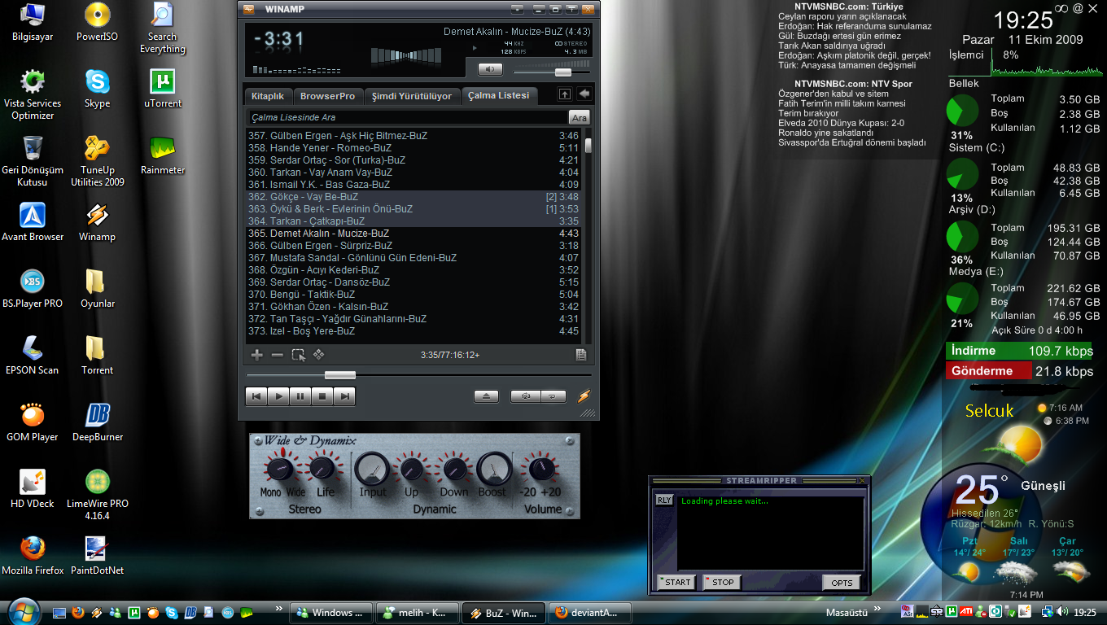Click Winamp lightning bolt icon
The width and height of the screenshot is (1107, 625).
tap(584, 396)
